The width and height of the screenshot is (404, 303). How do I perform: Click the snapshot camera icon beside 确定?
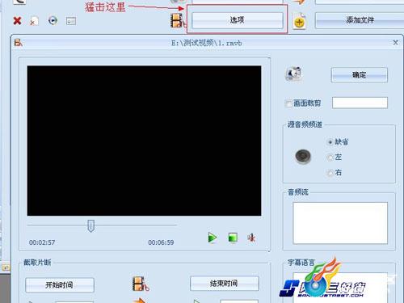point(293,74)
